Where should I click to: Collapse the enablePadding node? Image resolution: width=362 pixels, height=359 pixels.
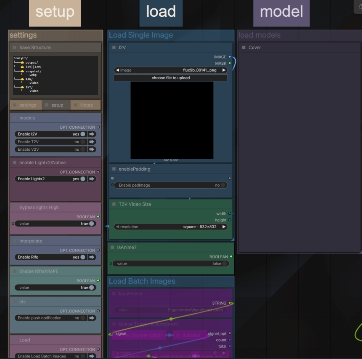(114, 169)
